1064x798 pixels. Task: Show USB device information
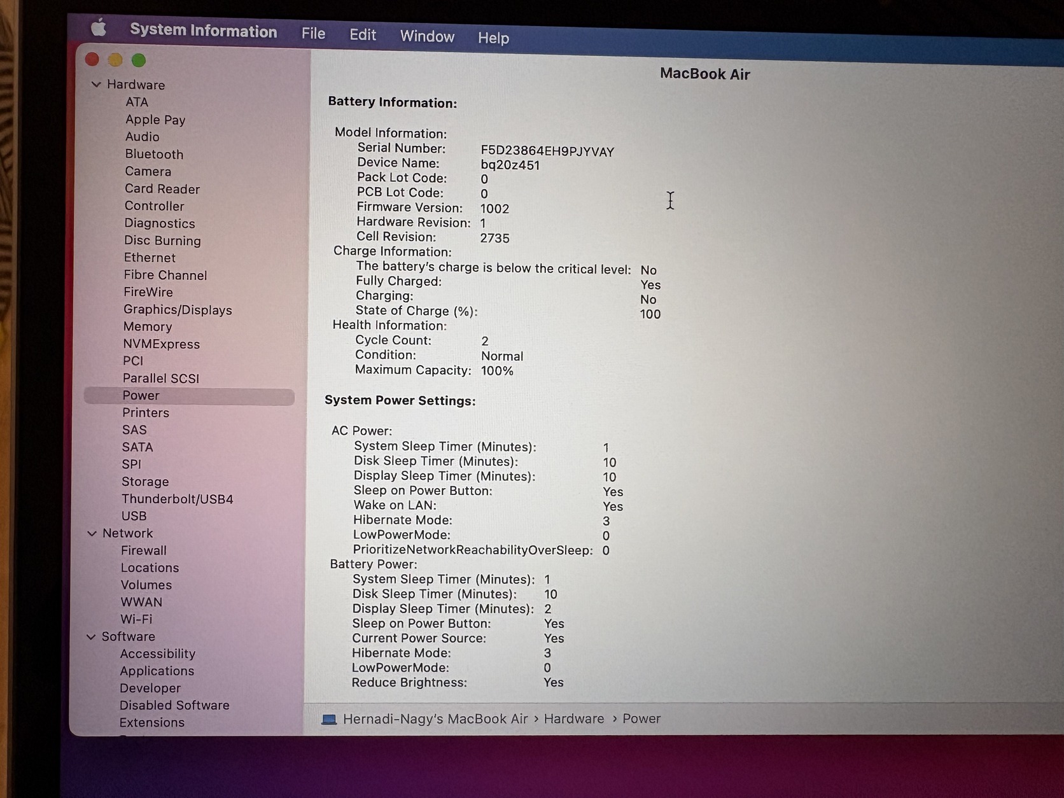(134, 516)
